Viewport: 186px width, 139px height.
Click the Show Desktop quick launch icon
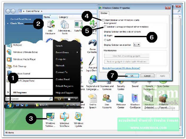[18, 105]
